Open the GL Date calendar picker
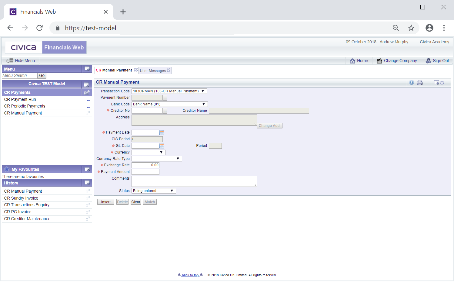The height and width of the screenshot is (285, 454). point(162,146)
